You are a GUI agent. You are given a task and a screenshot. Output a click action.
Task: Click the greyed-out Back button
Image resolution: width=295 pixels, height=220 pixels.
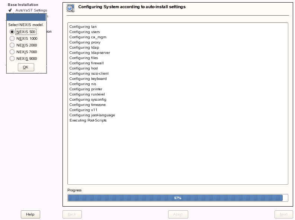pos(72,214)
